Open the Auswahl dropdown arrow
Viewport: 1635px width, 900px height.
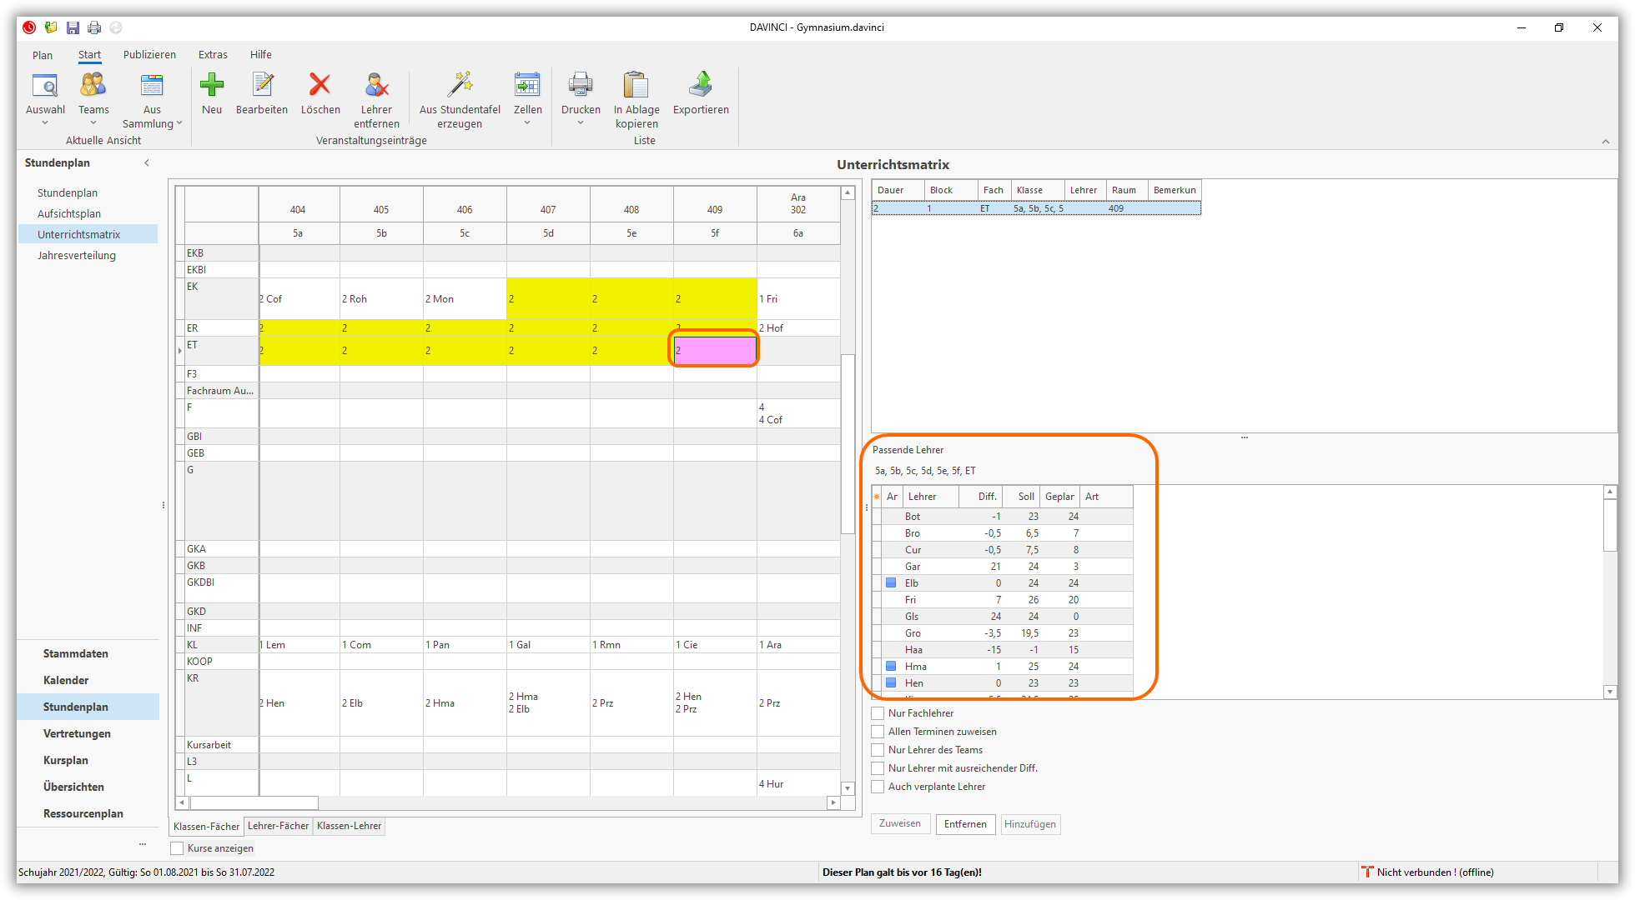coord(45,123)
